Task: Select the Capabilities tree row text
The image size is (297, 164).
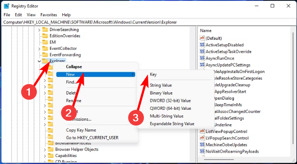Action: coord(66,156)
